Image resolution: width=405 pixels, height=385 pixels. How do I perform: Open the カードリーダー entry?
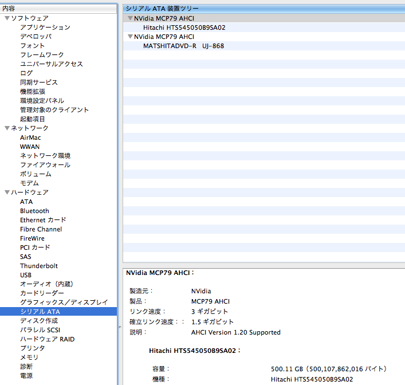(x=42, y=293)
